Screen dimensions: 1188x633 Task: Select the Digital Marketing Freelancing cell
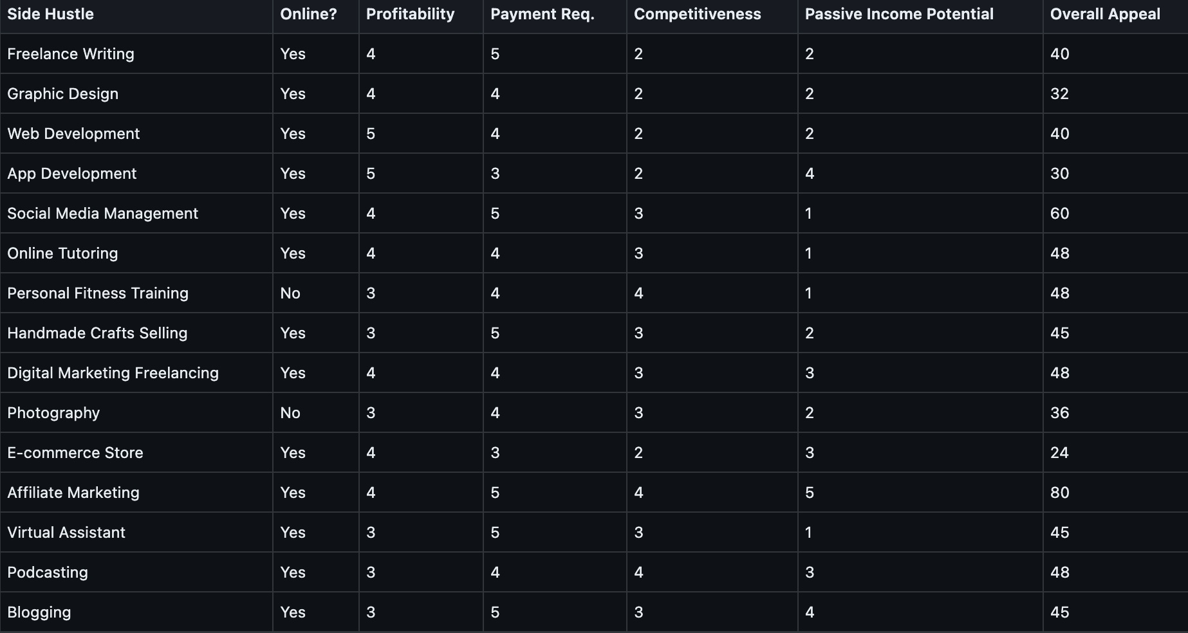(113, 373)
